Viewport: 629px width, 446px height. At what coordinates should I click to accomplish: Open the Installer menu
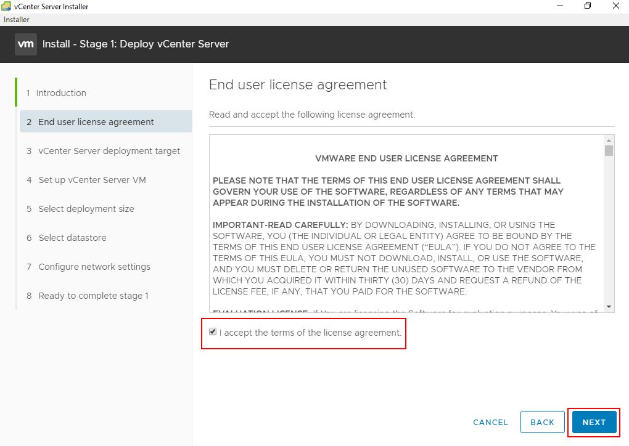point(17,20)
